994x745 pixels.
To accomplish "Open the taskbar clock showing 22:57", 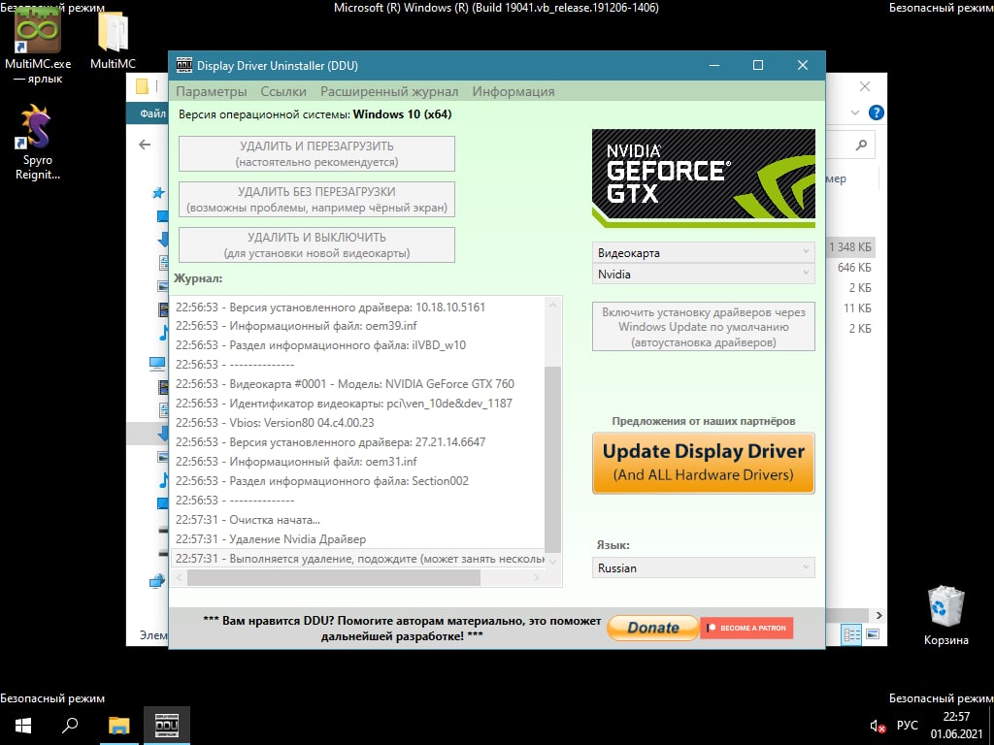I will tap(956, 726).
